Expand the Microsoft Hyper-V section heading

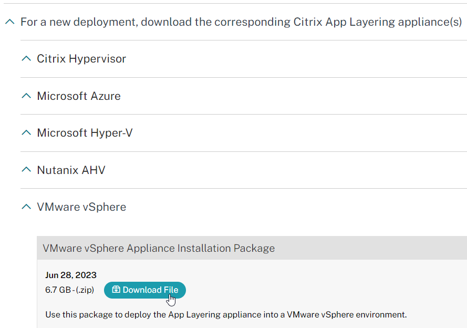[85, 133]
